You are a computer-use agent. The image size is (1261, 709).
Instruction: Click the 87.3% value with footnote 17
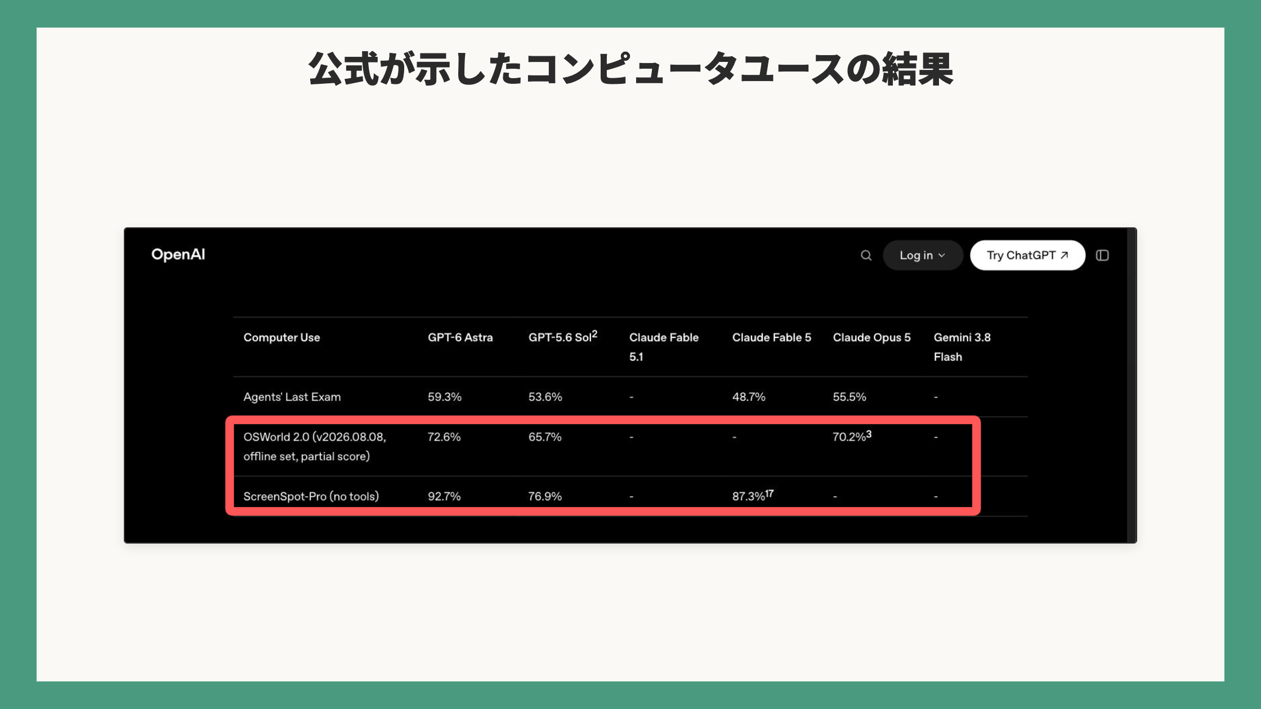pos(753,496)
